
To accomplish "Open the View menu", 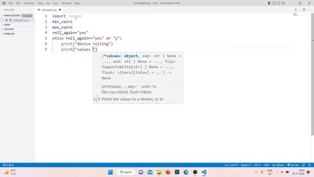I will 40,3.
